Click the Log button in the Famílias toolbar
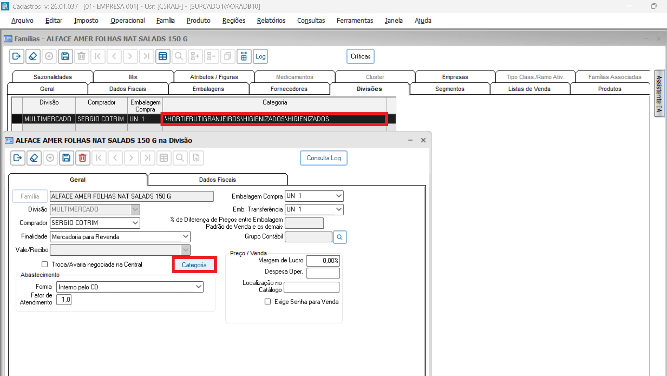 (x=260, y=56)
